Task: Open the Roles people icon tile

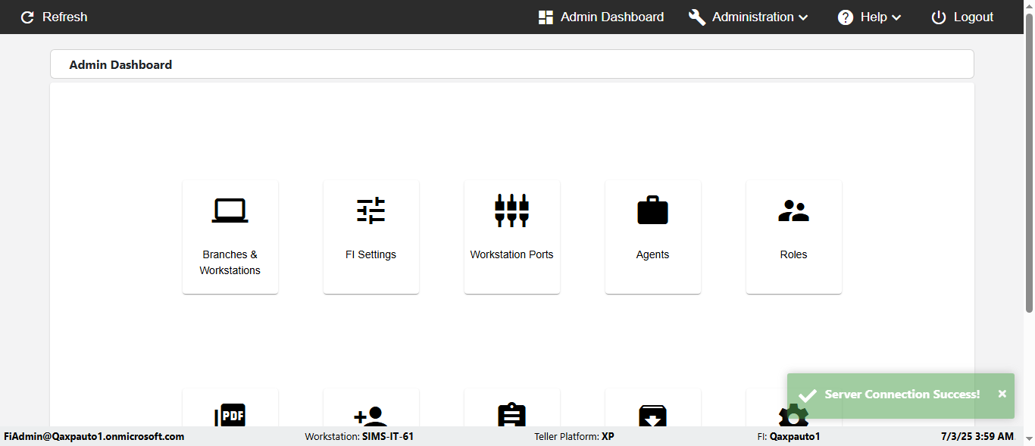Action: pos(794,237)
